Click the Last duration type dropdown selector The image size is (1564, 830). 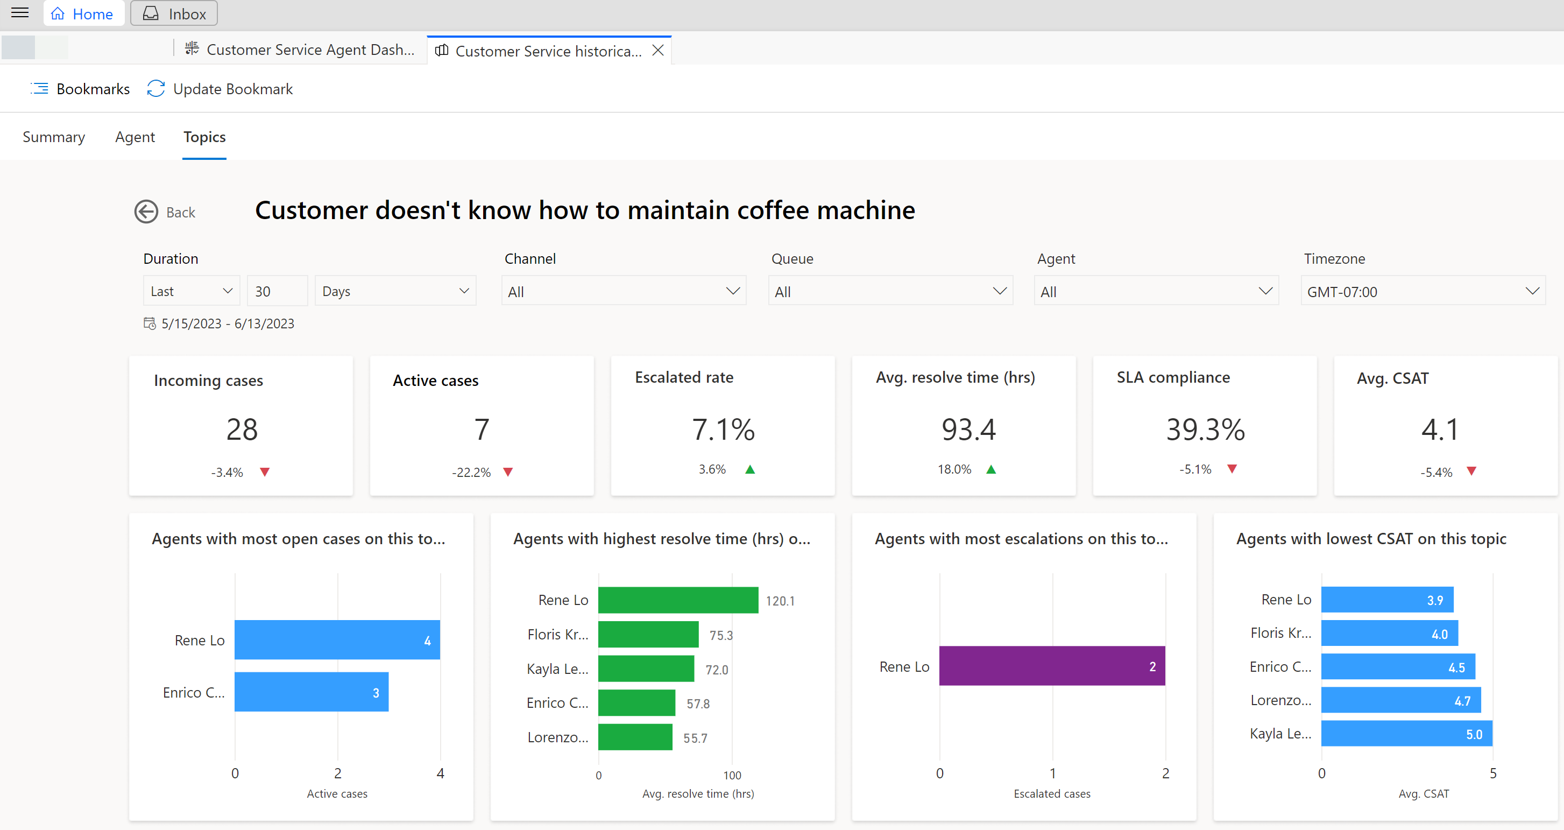point(192,292)
